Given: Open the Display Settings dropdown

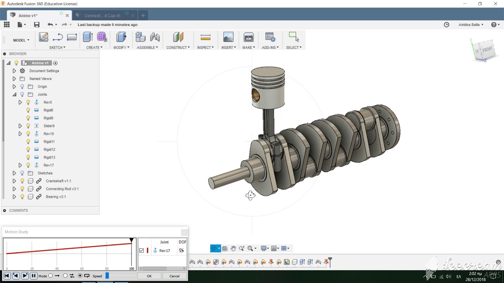Looking at the screenshot, I should (x=265, y=248).
